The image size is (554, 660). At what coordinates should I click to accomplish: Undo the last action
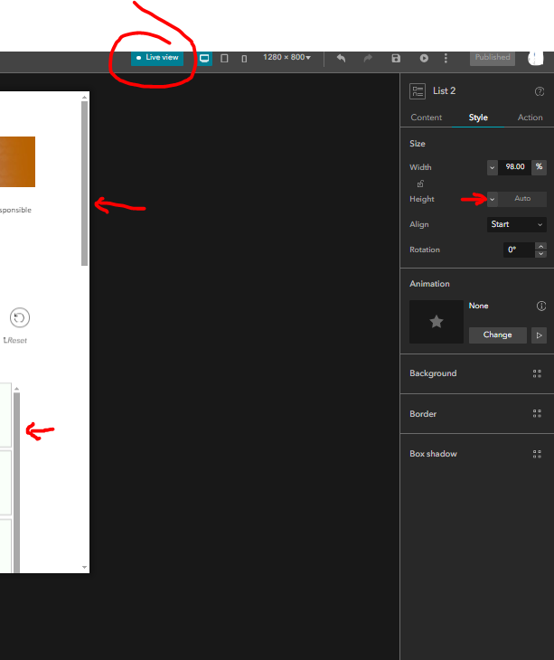click(x=341, y=58)
